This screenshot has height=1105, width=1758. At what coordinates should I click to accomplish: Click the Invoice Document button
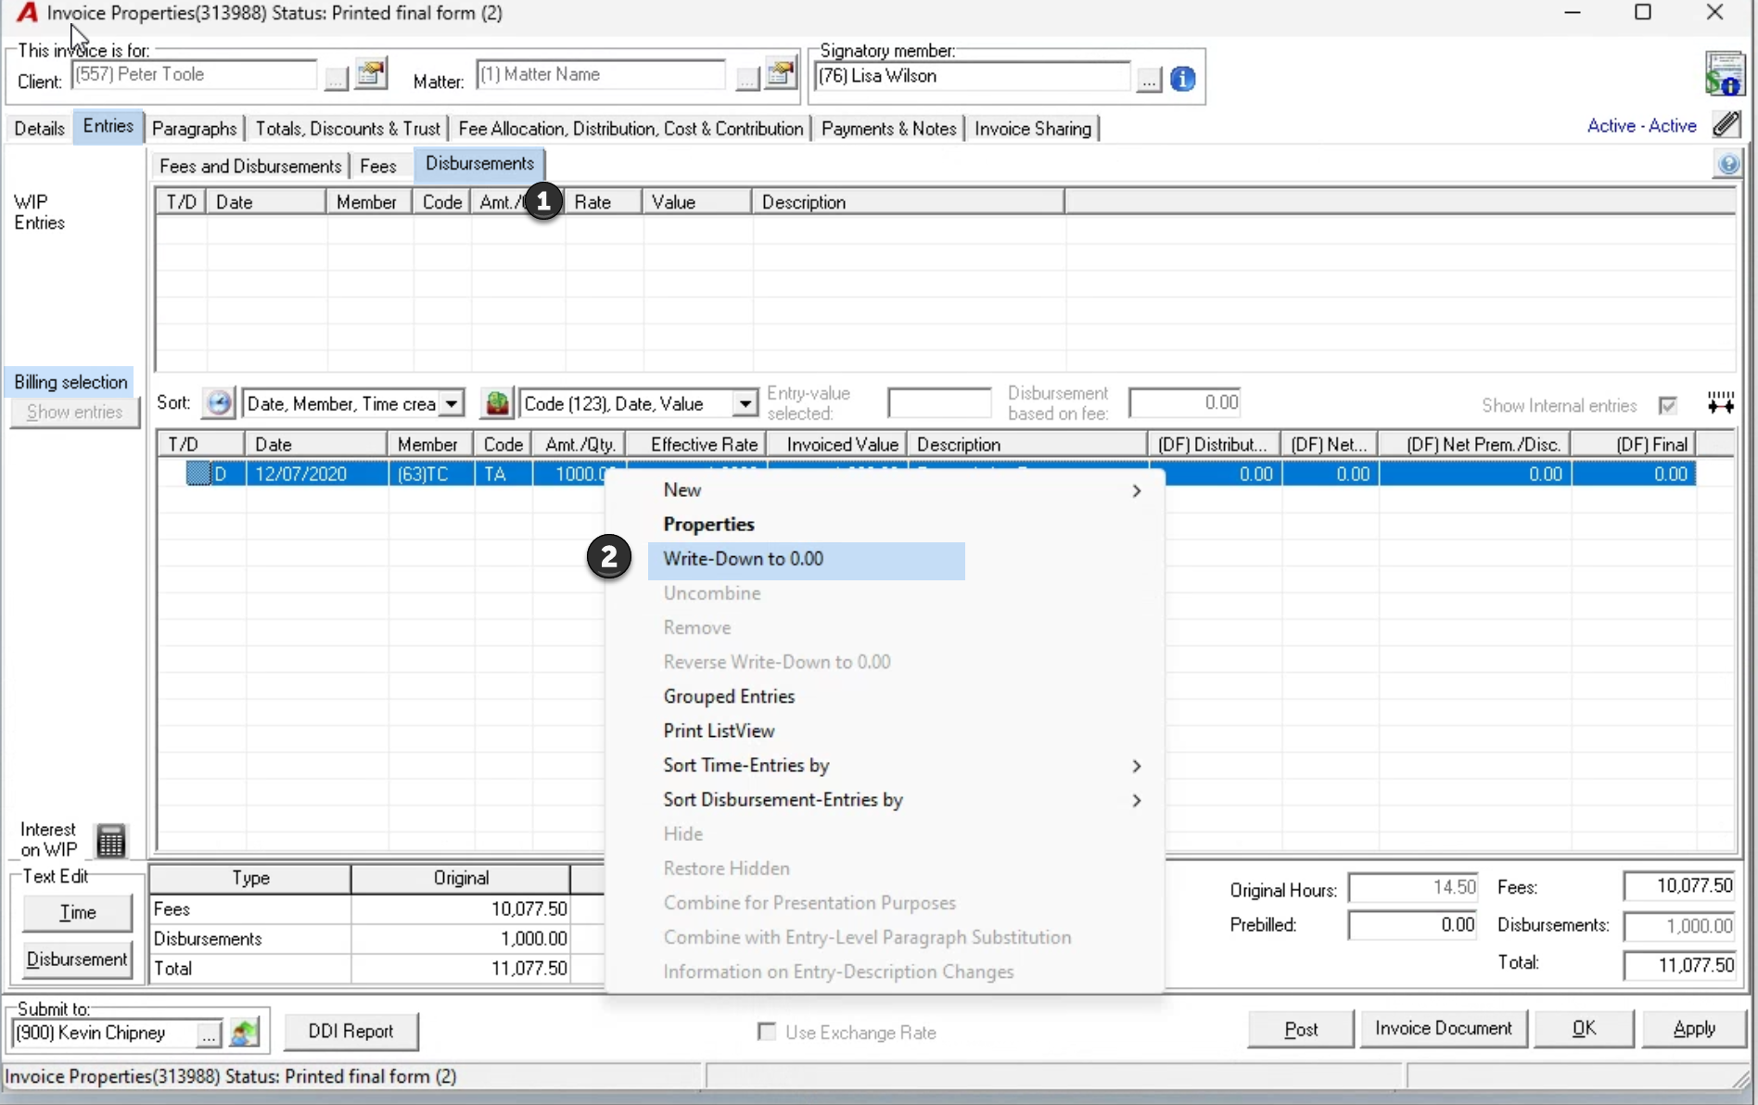pos(1443,1028)
